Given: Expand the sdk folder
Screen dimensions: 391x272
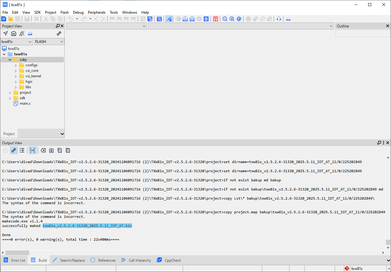Looking at the screenshot, I should click(10, 98).
